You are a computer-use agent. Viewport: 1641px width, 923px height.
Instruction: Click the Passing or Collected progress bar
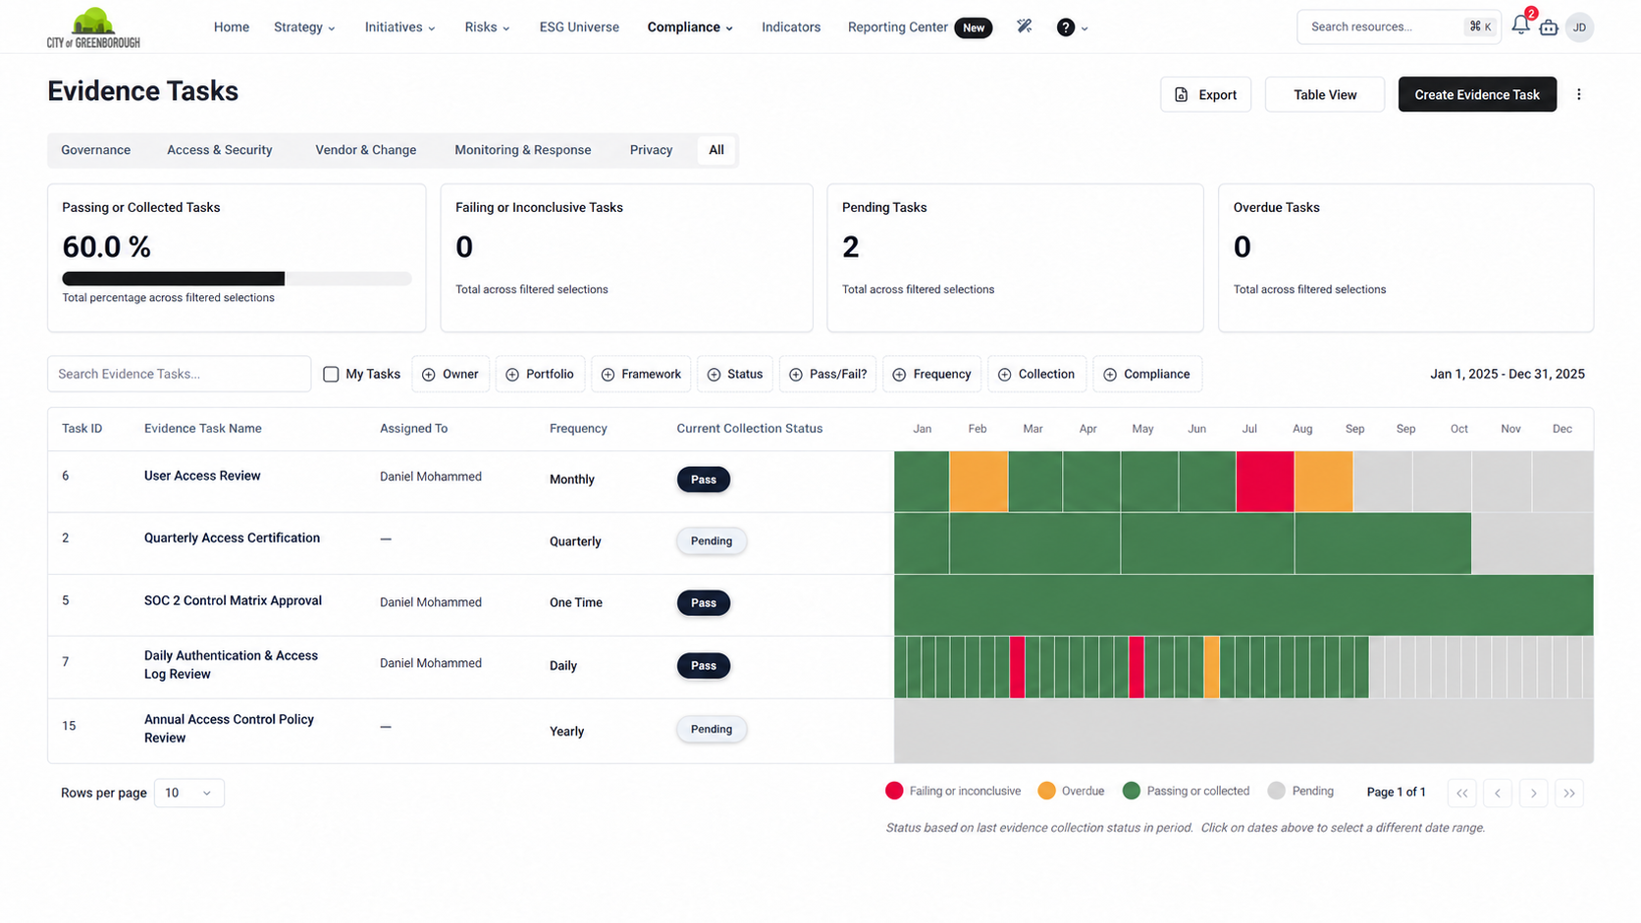(x=237, y=279)
